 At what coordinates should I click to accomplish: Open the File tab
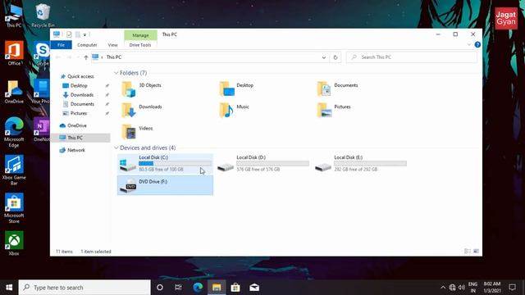click(x=61, y=45)
